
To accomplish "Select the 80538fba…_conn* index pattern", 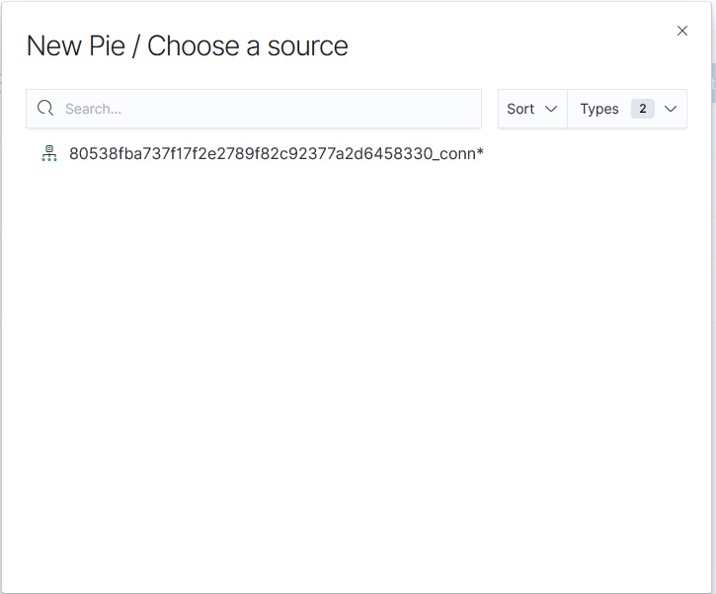I will 277,154.
